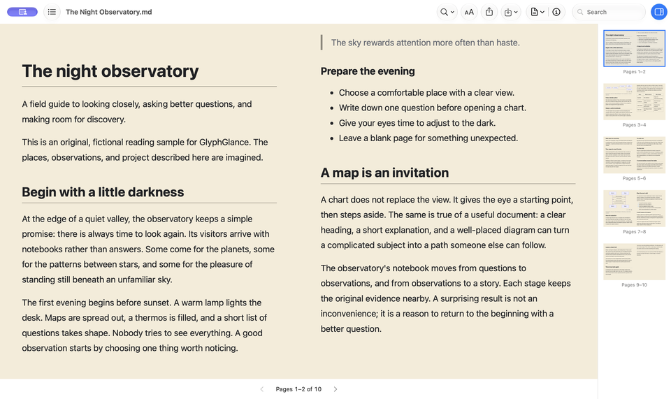Select the Pages 9–10 thumbnail
Viewport: 671px width, 399px height.
coord(634,262)
